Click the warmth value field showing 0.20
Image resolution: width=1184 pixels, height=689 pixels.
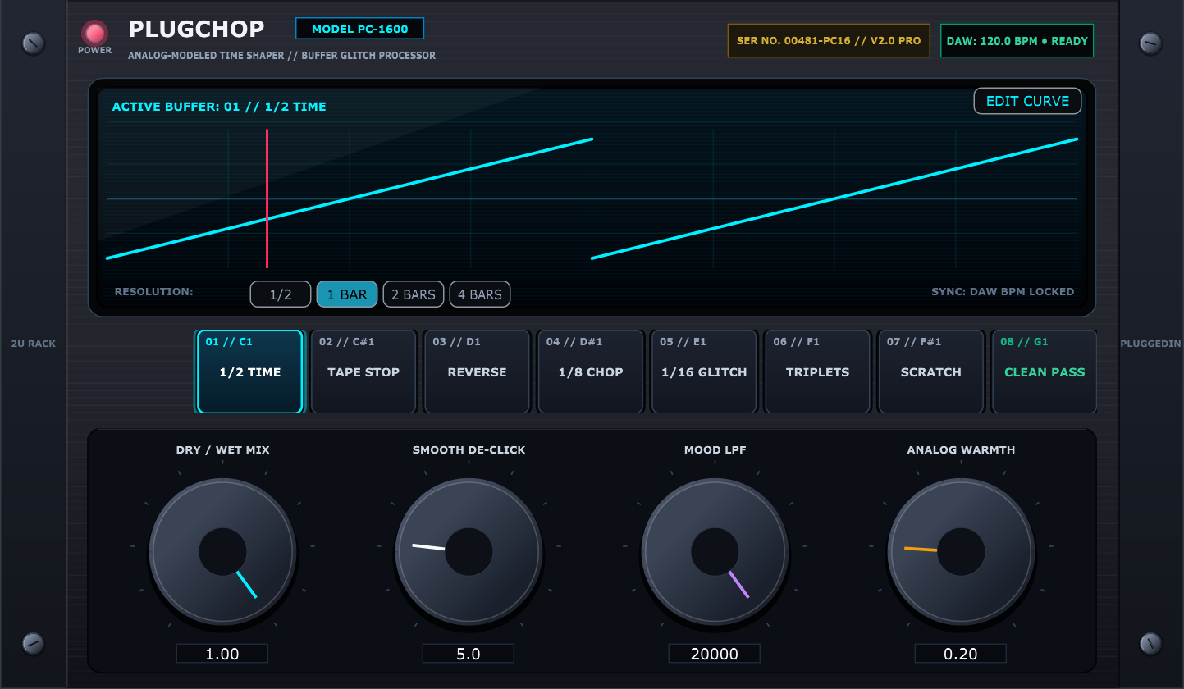[961, 654]
